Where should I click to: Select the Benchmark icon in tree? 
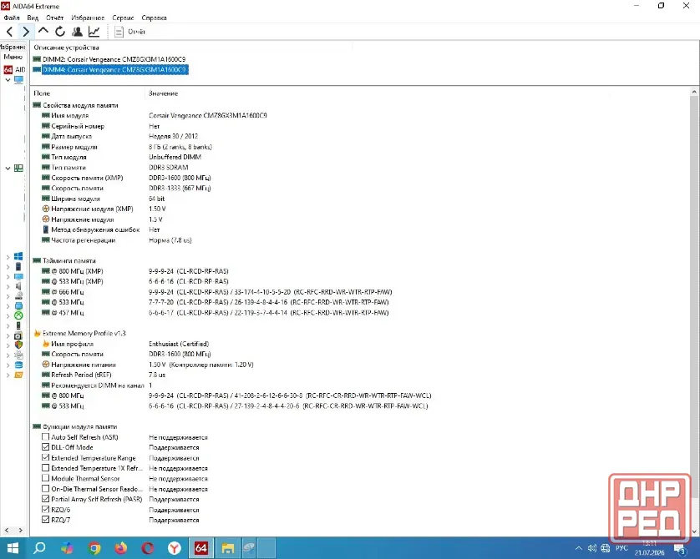pos(18,375)
